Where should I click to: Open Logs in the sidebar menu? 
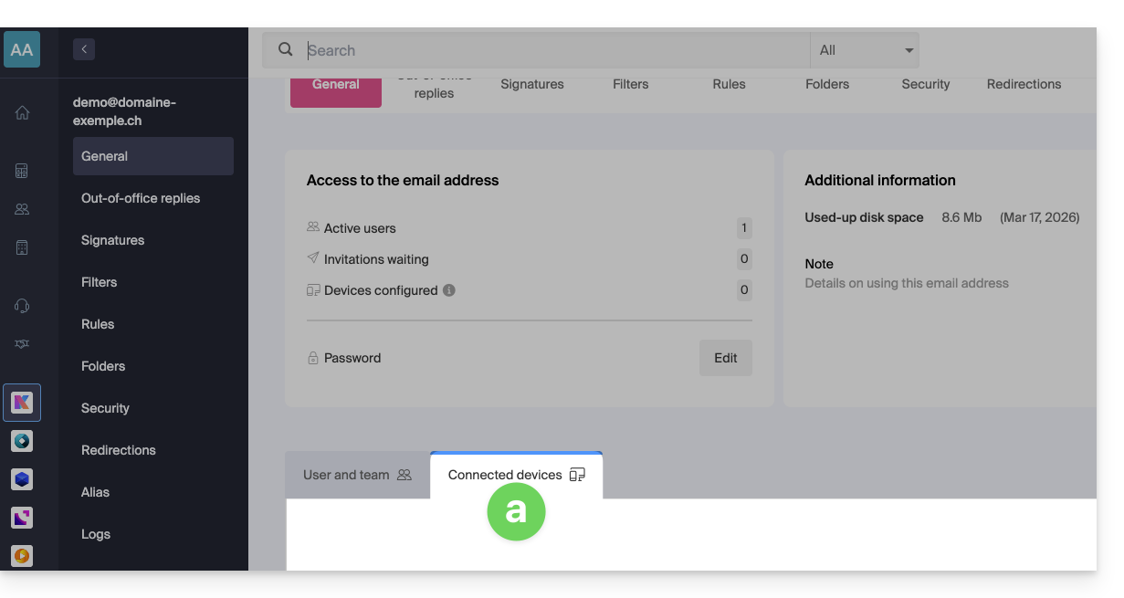click(96, 534)
